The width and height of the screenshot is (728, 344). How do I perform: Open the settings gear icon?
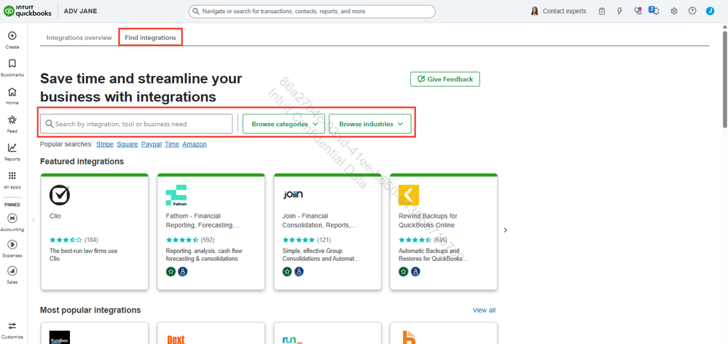click(674, 11)
